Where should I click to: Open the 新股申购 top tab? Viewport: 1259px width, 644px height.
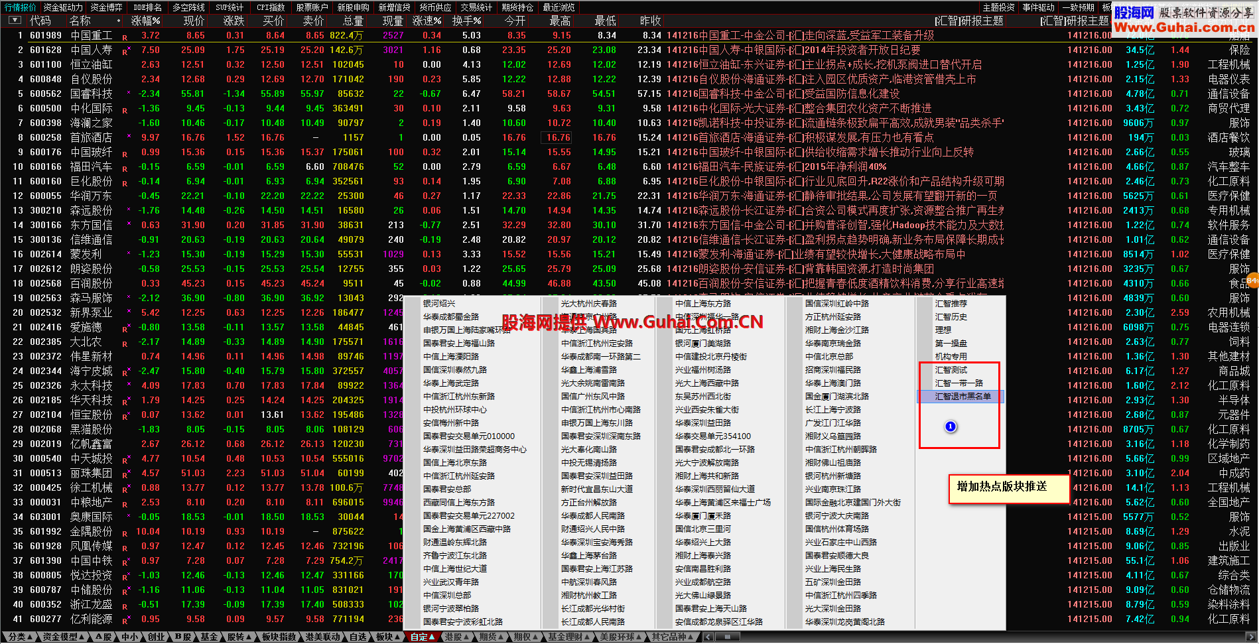353,7
